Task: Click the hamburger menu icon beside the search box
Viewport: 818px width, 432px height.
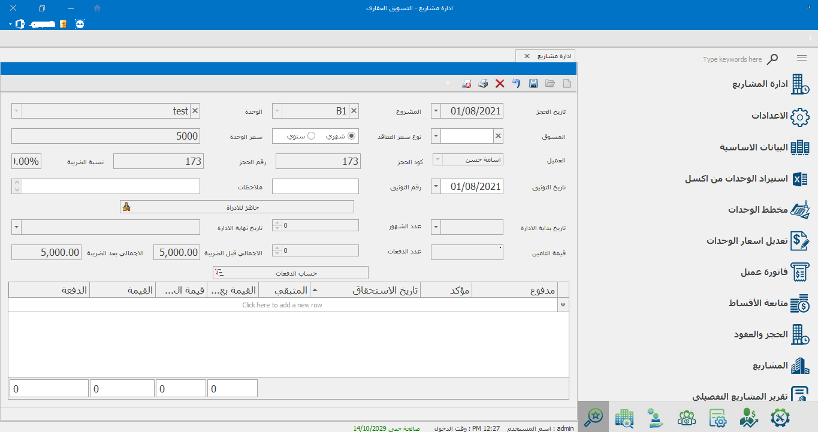Action: 802,58
